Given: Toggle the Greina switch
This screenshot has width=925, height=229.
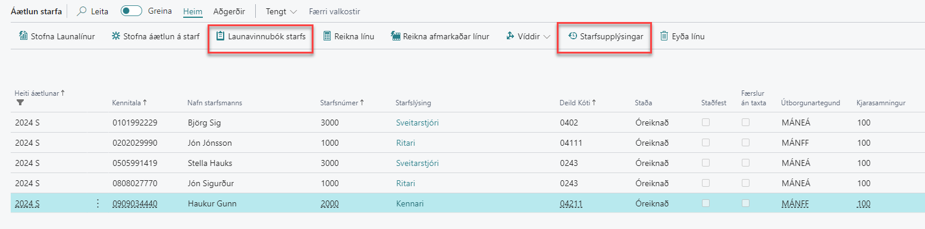Looking at the screenshot, I should (x=131, y=11).
